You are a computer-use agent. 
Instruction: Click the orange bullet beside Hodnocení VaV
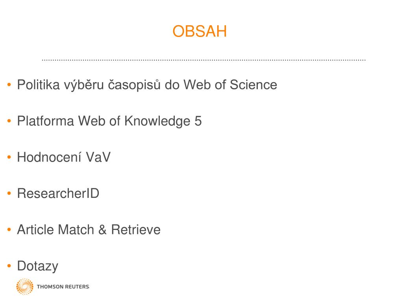click(9, 157)
